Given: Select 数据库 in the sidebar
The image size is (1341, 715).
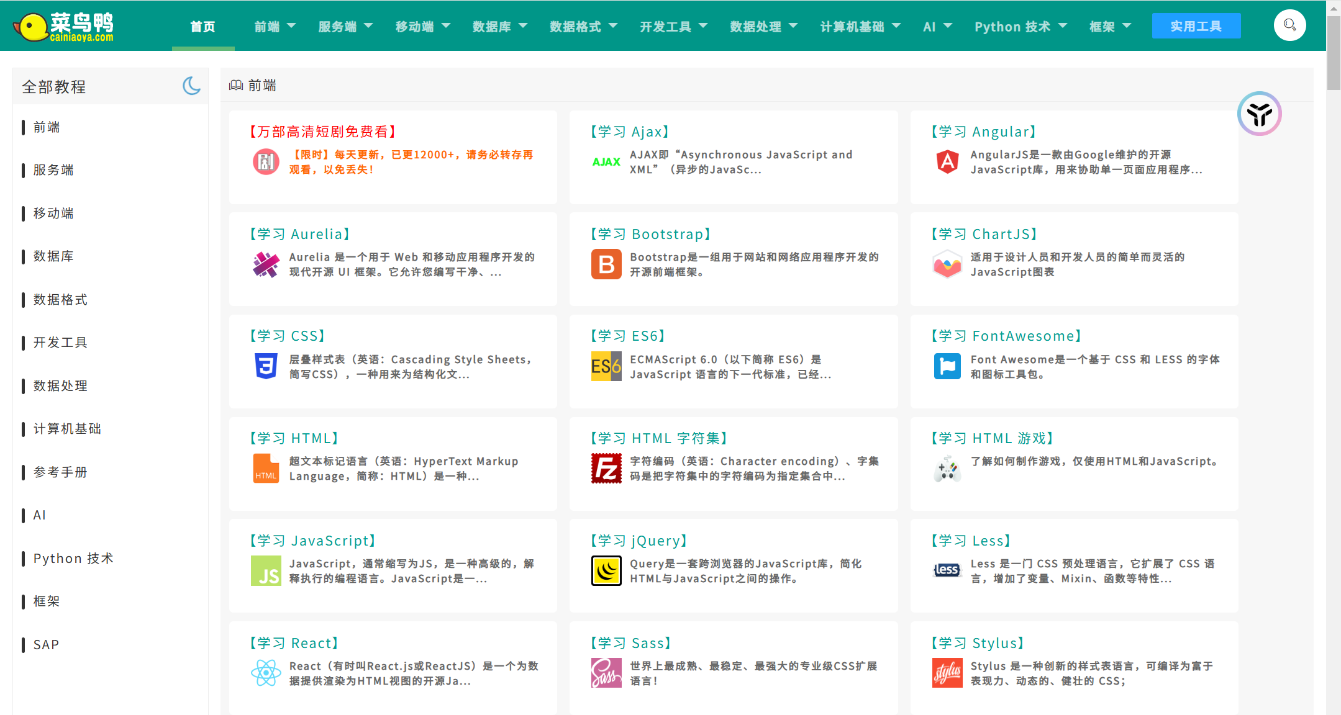Looking at the screenshot, I should click(53, 256).
